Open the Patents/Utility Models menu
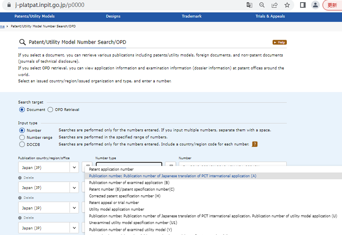342x235 pixels. (x=35, y=16)
